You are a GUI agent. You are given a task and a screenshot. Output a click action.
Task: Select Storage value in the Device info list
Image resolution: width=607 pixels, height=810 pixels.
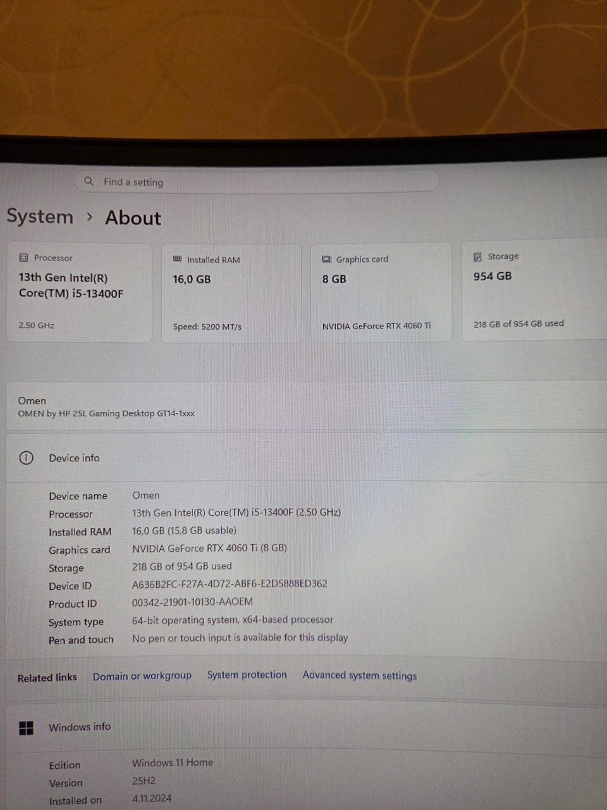[x=181, y=566]
